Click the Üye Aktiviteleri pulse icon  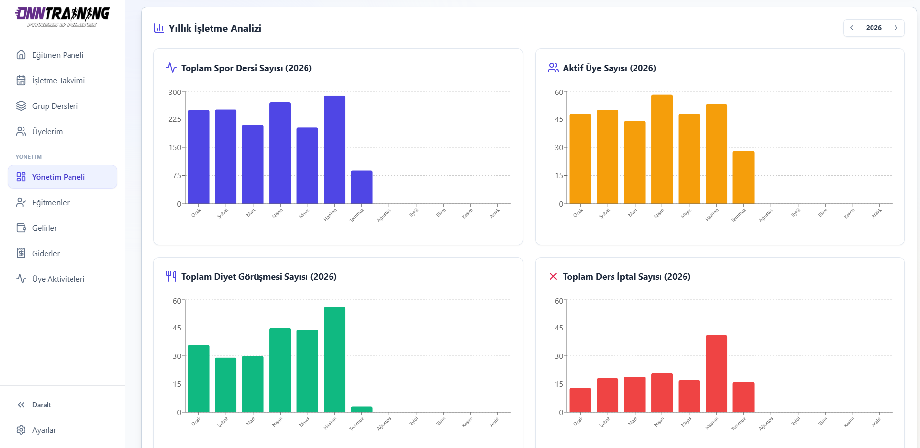21,279
